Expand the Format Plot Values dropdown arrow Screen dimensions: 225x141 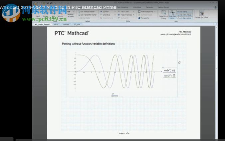click(202, 19)
